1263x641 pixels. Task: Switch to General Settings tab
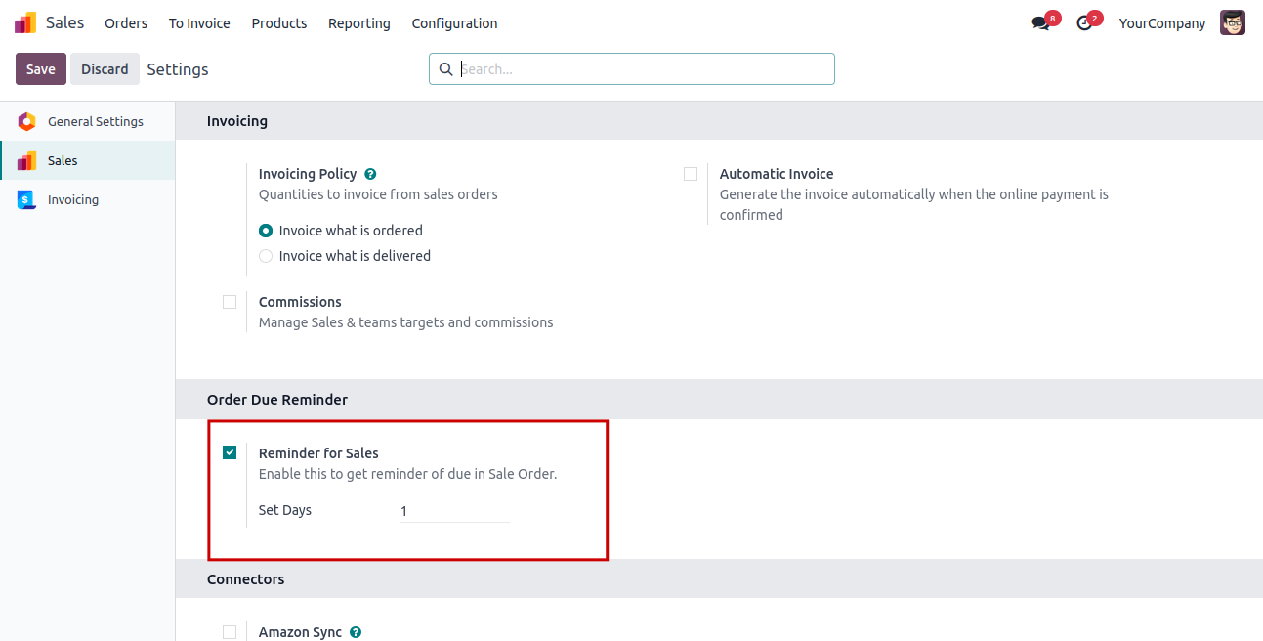pos(95,122)
